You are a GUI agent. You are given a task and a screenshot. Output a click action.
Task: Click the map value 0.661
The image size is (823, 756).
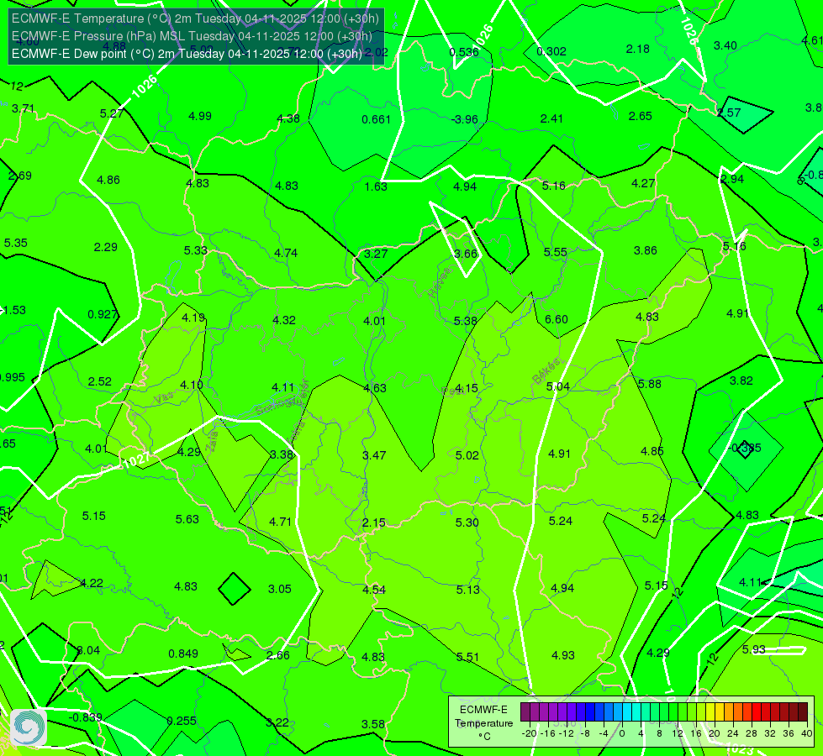click(x=377, y=119)
